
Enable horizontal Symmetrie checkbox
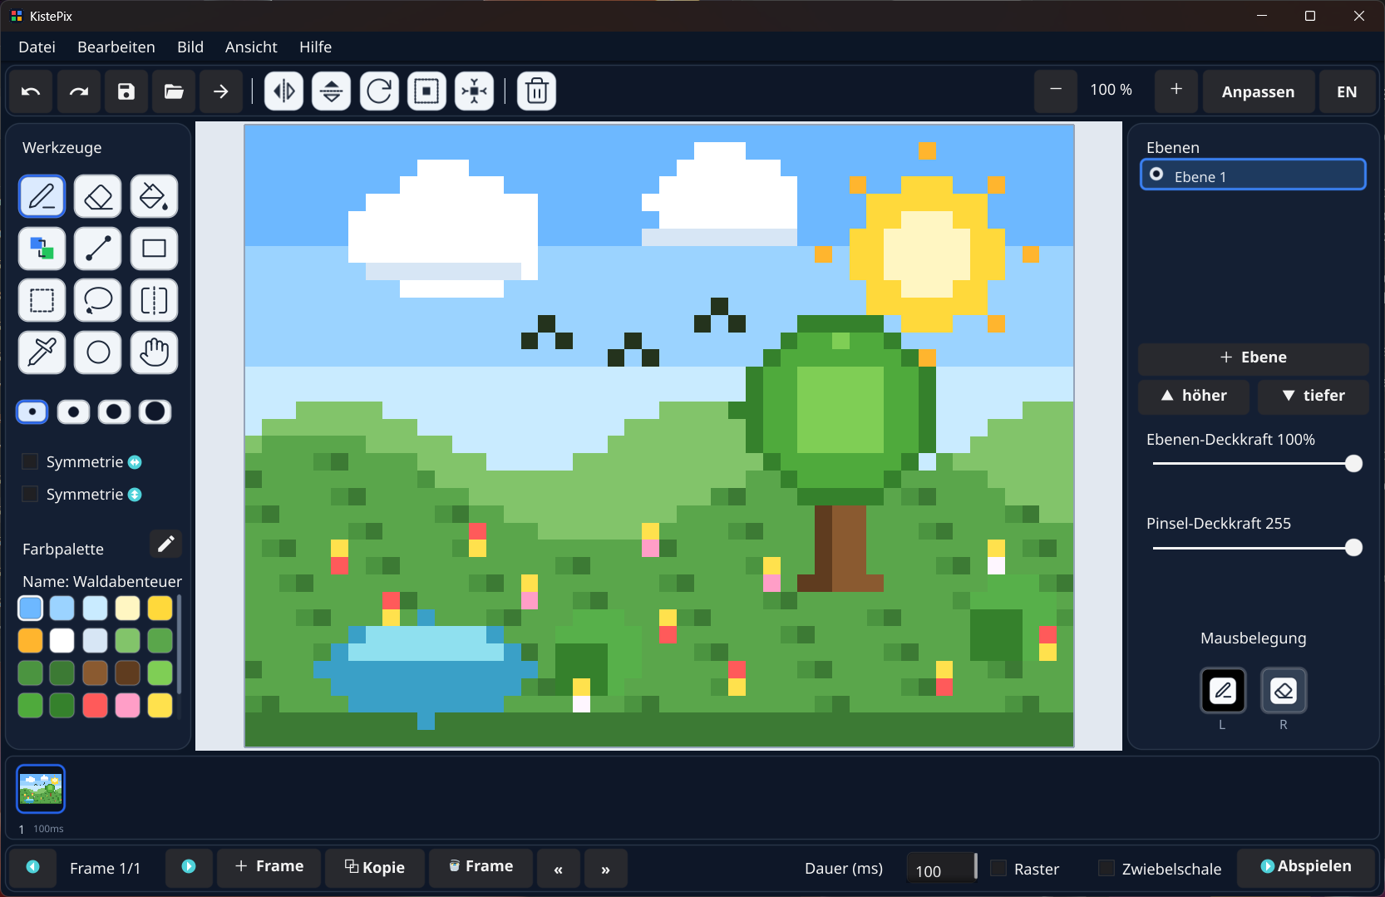30,461
